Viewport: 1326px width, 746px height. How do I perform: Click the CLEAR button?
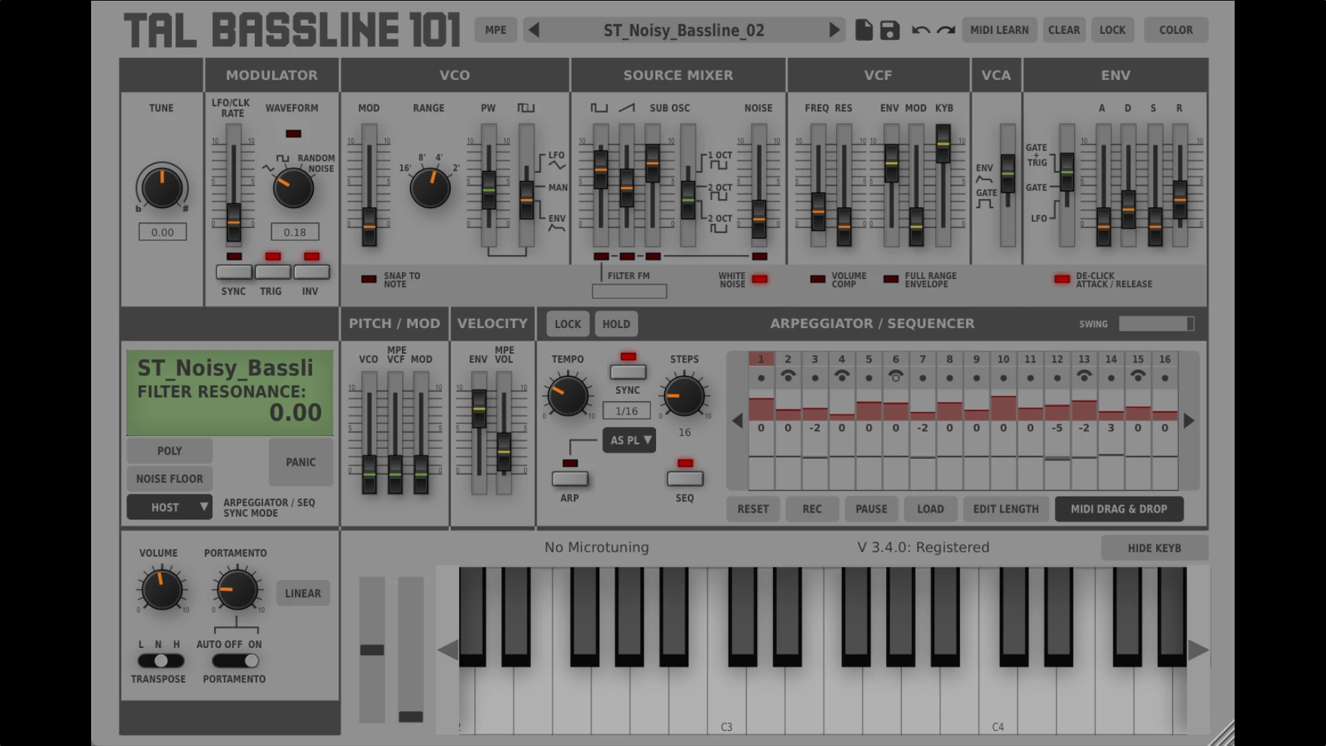click(x=1064, y=30)
